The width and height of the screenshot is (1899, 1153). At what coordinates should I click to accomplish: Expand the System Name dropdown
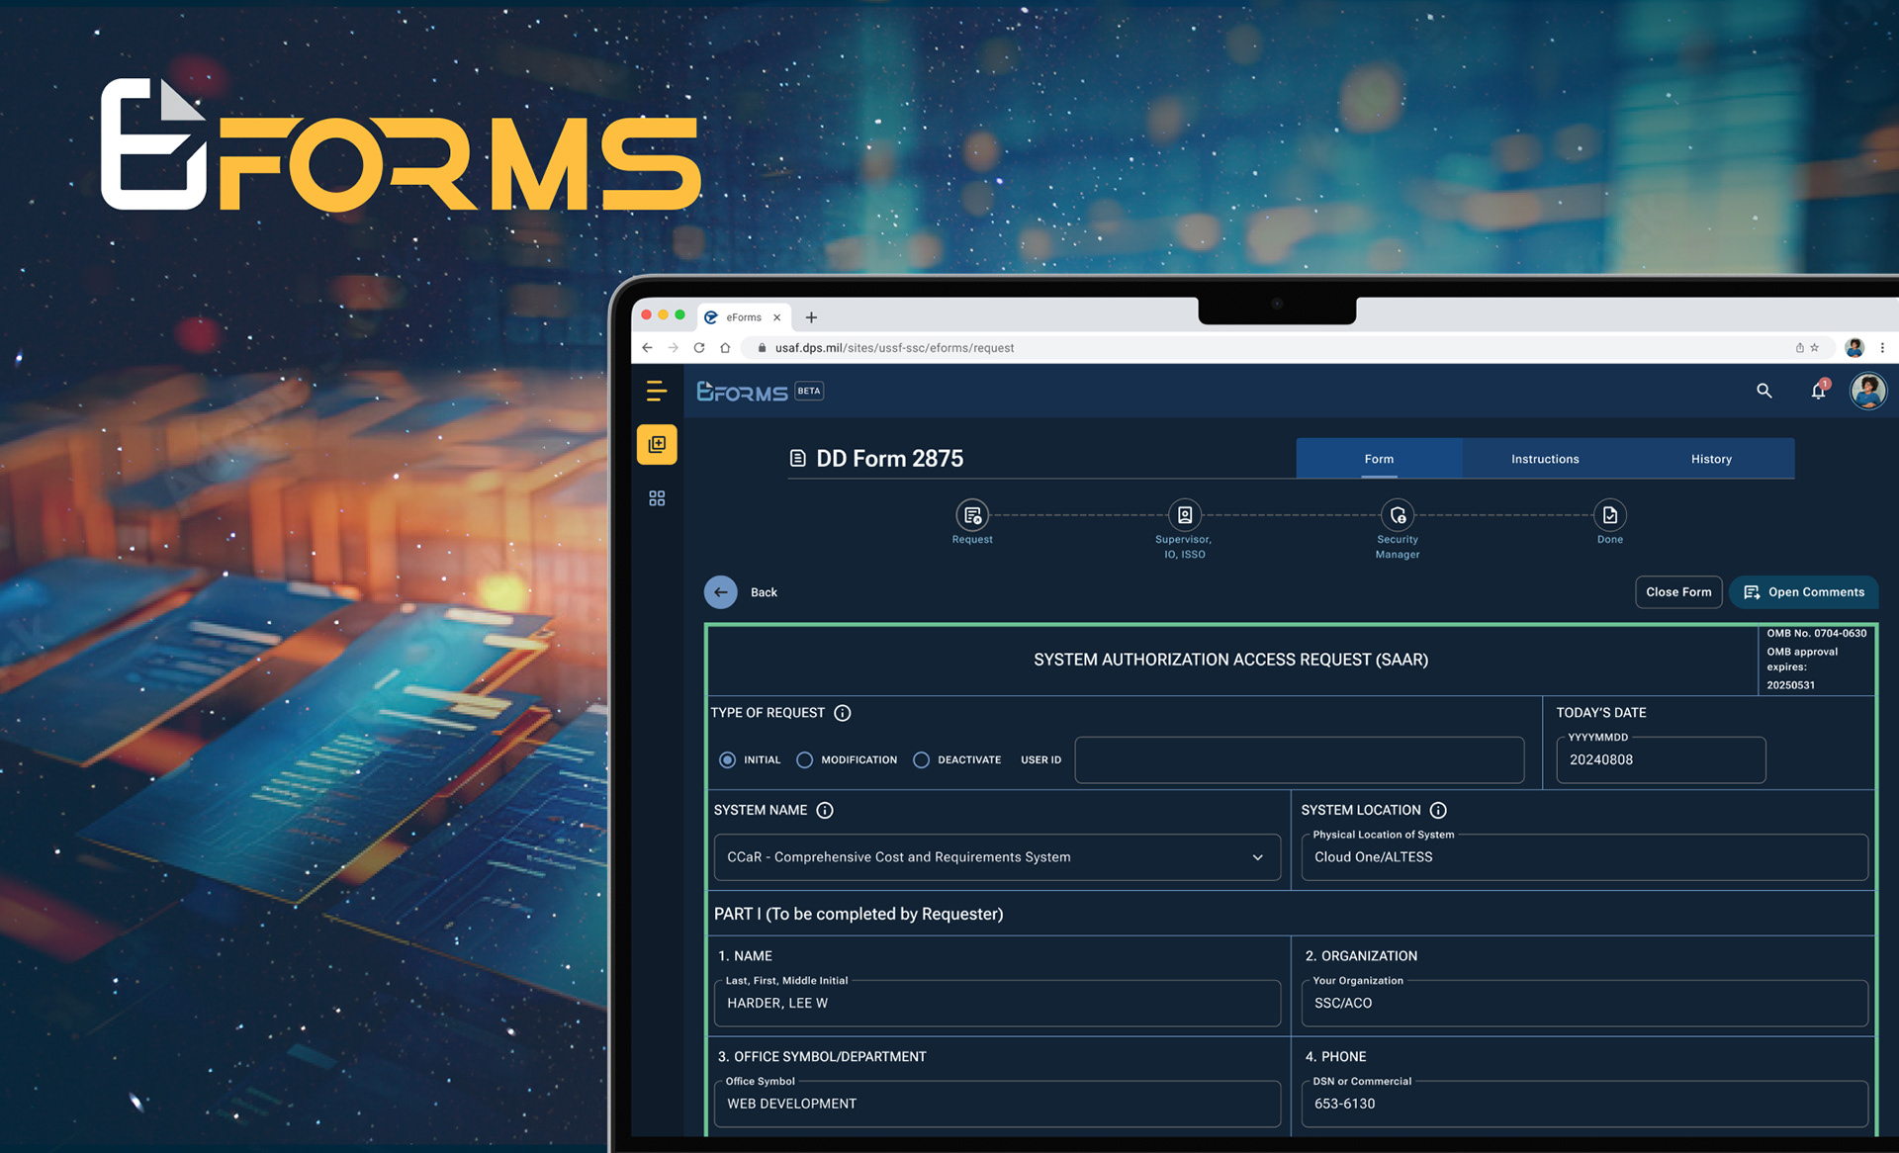[x=997, y=857]
